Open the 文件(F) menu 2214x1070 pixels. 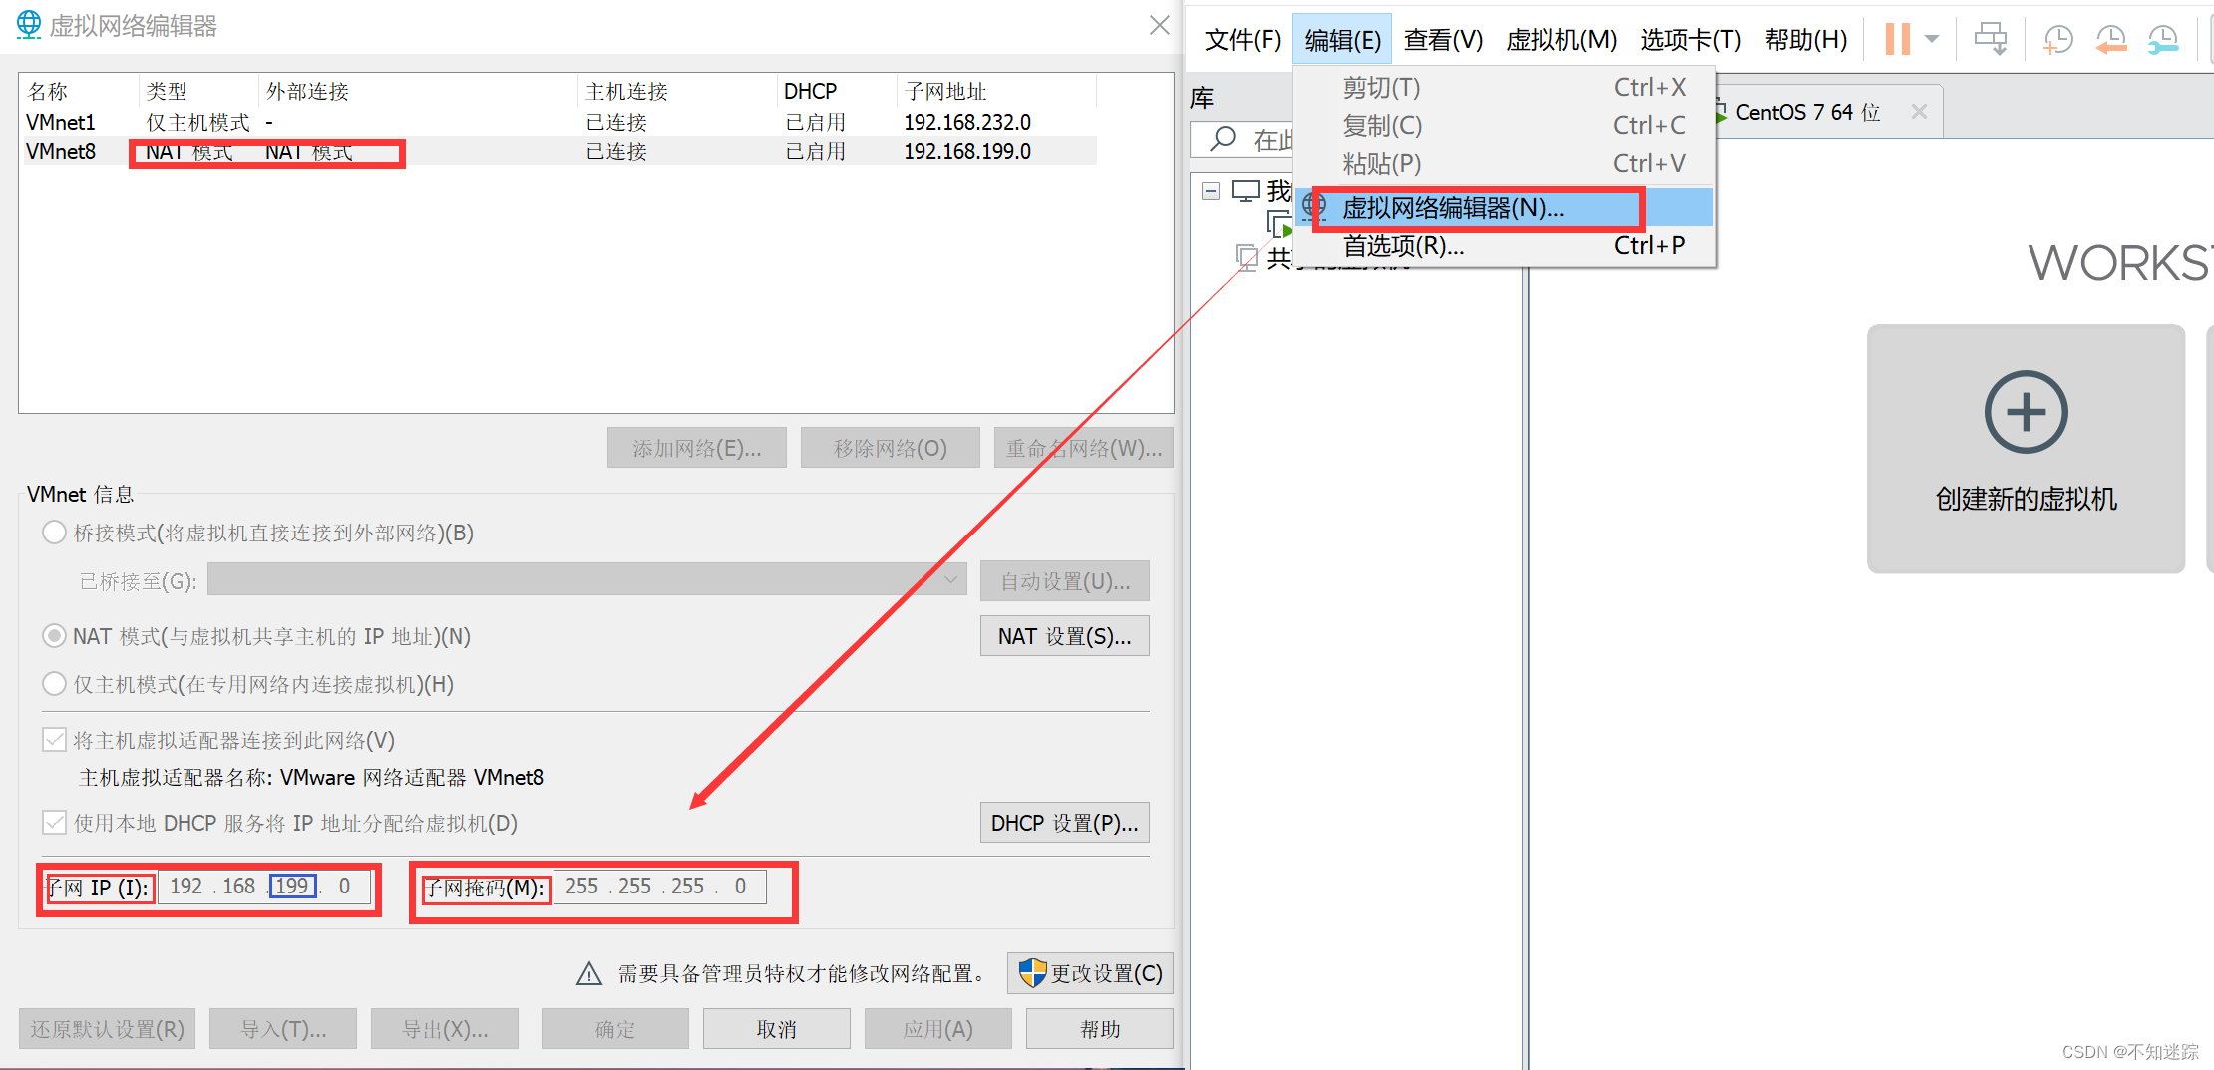[x=1242, y=40]
